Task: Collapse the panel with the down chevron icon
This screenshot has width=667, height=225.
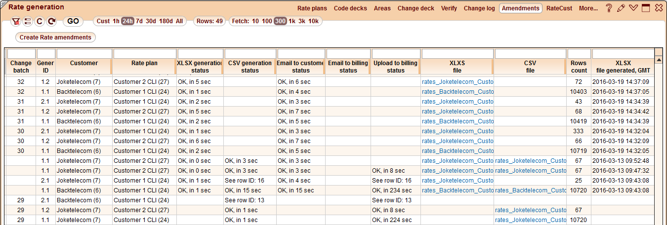Action: pos(633,8)
